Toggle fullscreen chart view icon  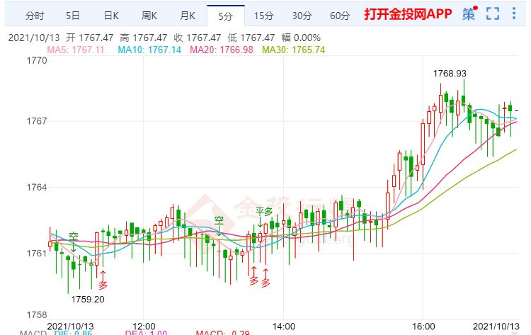493,14
